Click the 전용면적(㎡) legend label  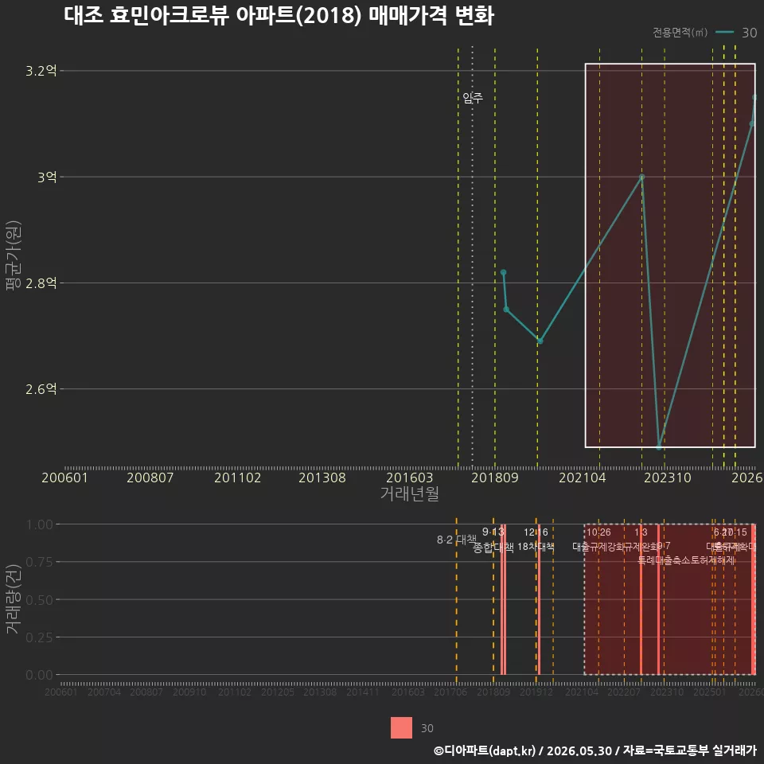(x=680, y=32)
